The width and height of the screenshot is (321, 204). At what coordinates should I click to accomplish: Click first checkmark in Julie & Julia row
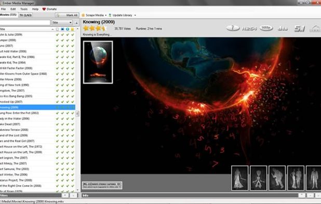click(x=57, y=35)
